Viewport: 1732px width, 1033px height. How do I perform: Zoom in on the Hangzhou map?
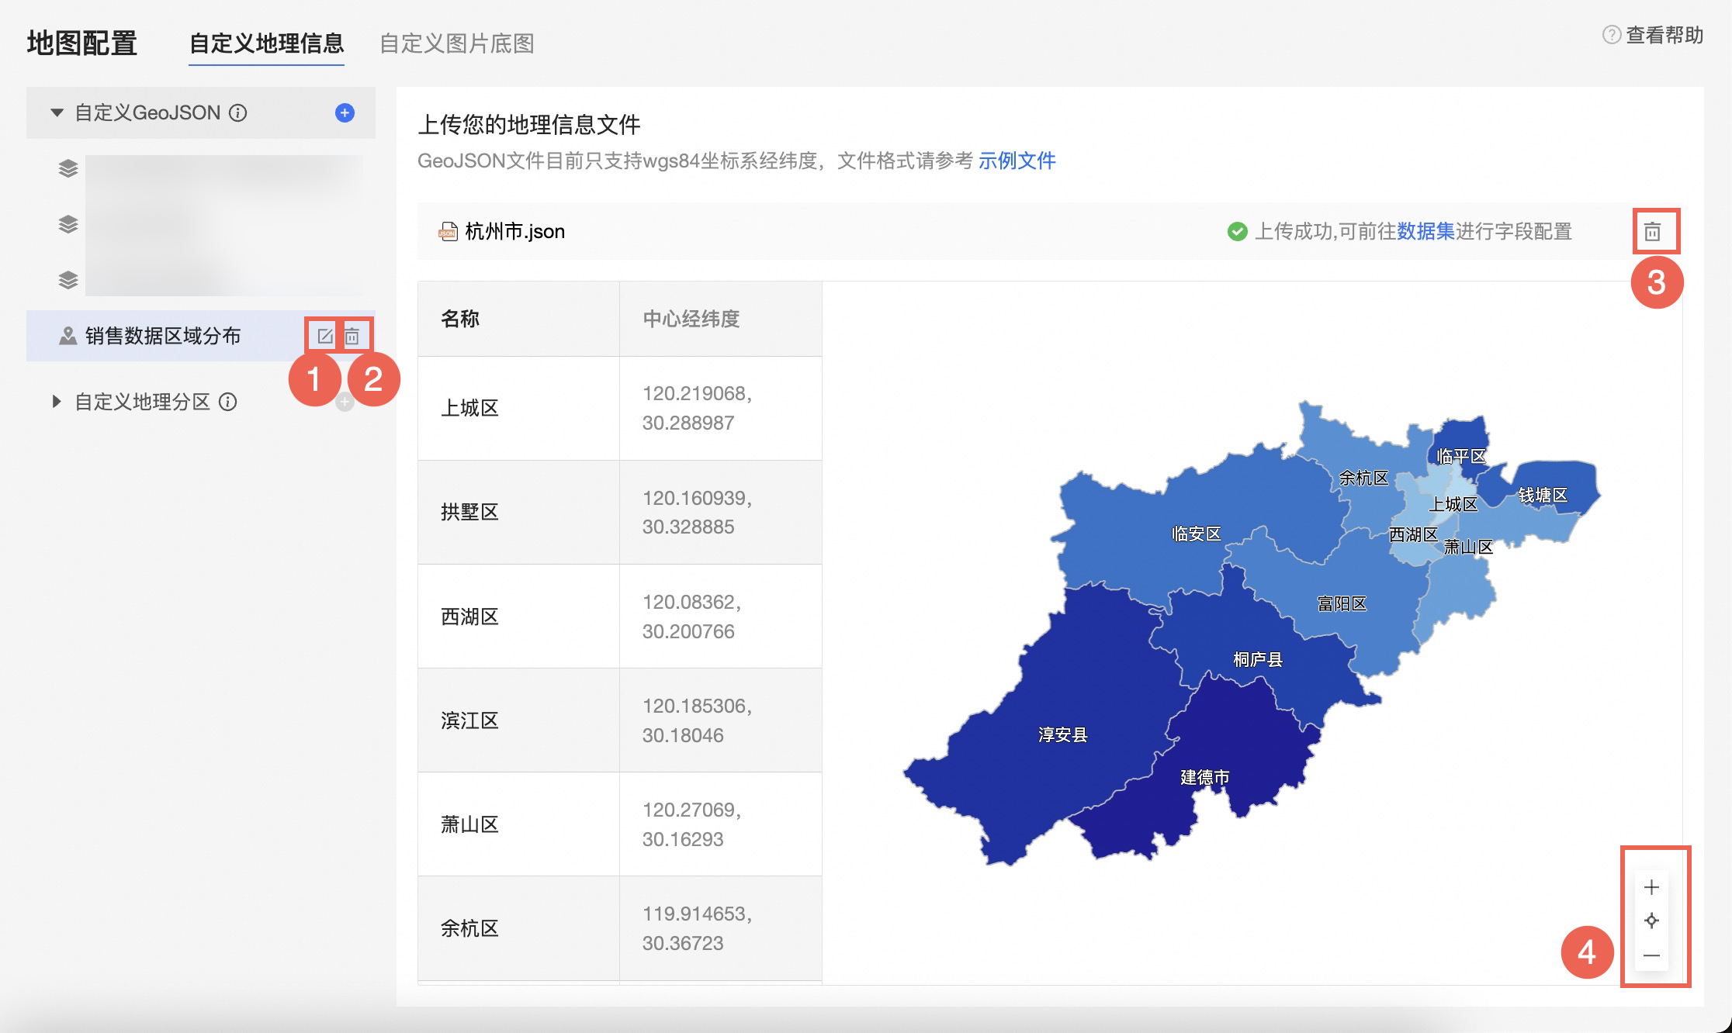[x=1651, y=887]
